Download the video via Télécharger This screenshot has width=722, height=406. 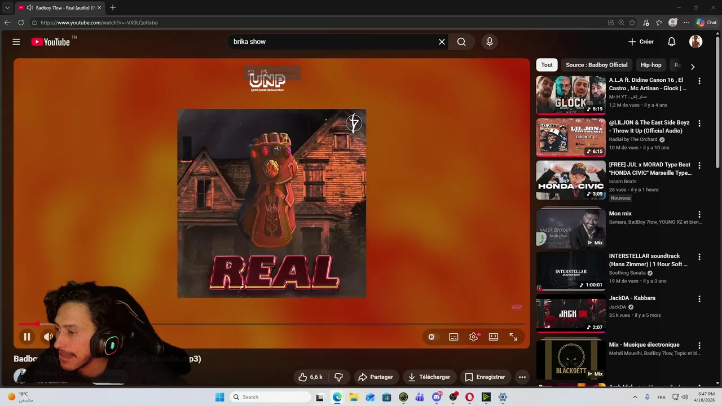[x=429, y=377]
